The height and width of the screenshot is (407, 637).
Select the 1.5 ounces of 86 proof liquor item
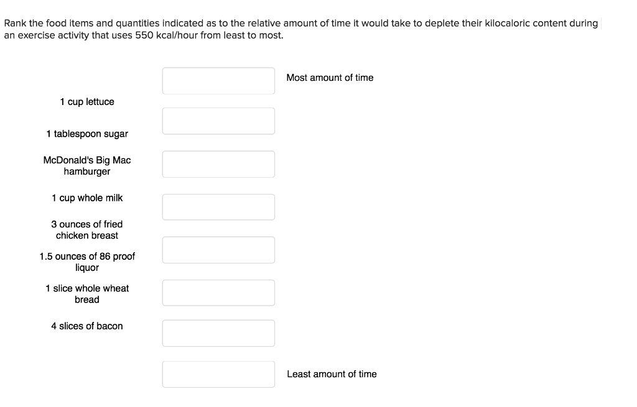tap(87, 262)
